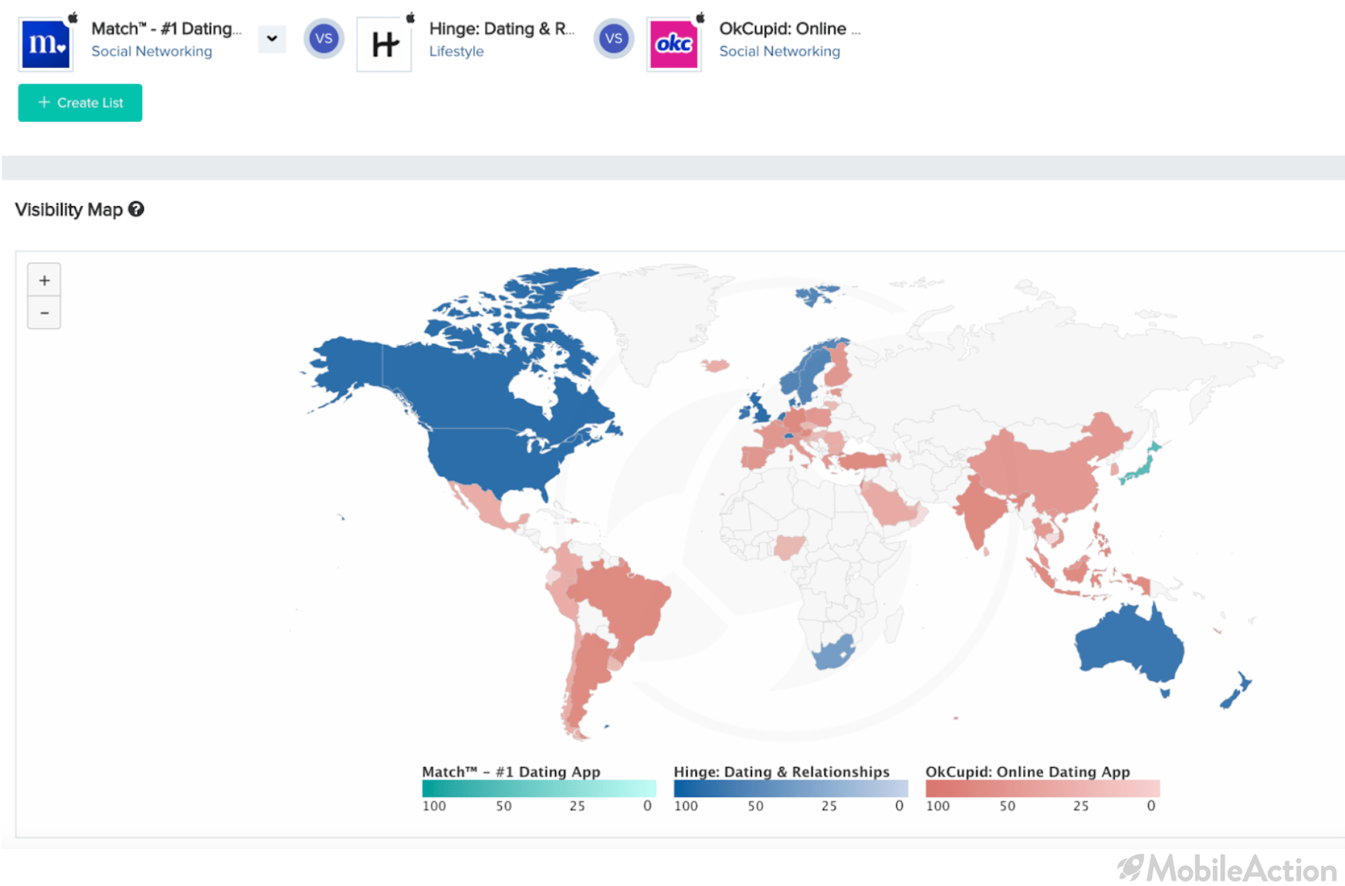Click the VS badge between Match and Hinge
1345x886 pixels.
tap(324, 39)
